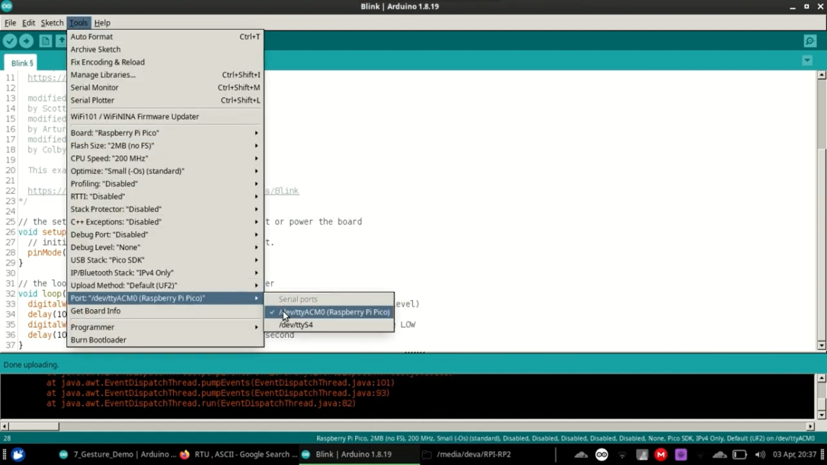
Task: Open the Wi-Fi network tray icon
Action: click(622, 455)
